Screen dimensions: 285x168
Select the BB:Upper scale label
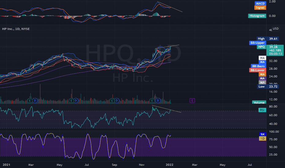pyautogui.click(x=257, y=43)
